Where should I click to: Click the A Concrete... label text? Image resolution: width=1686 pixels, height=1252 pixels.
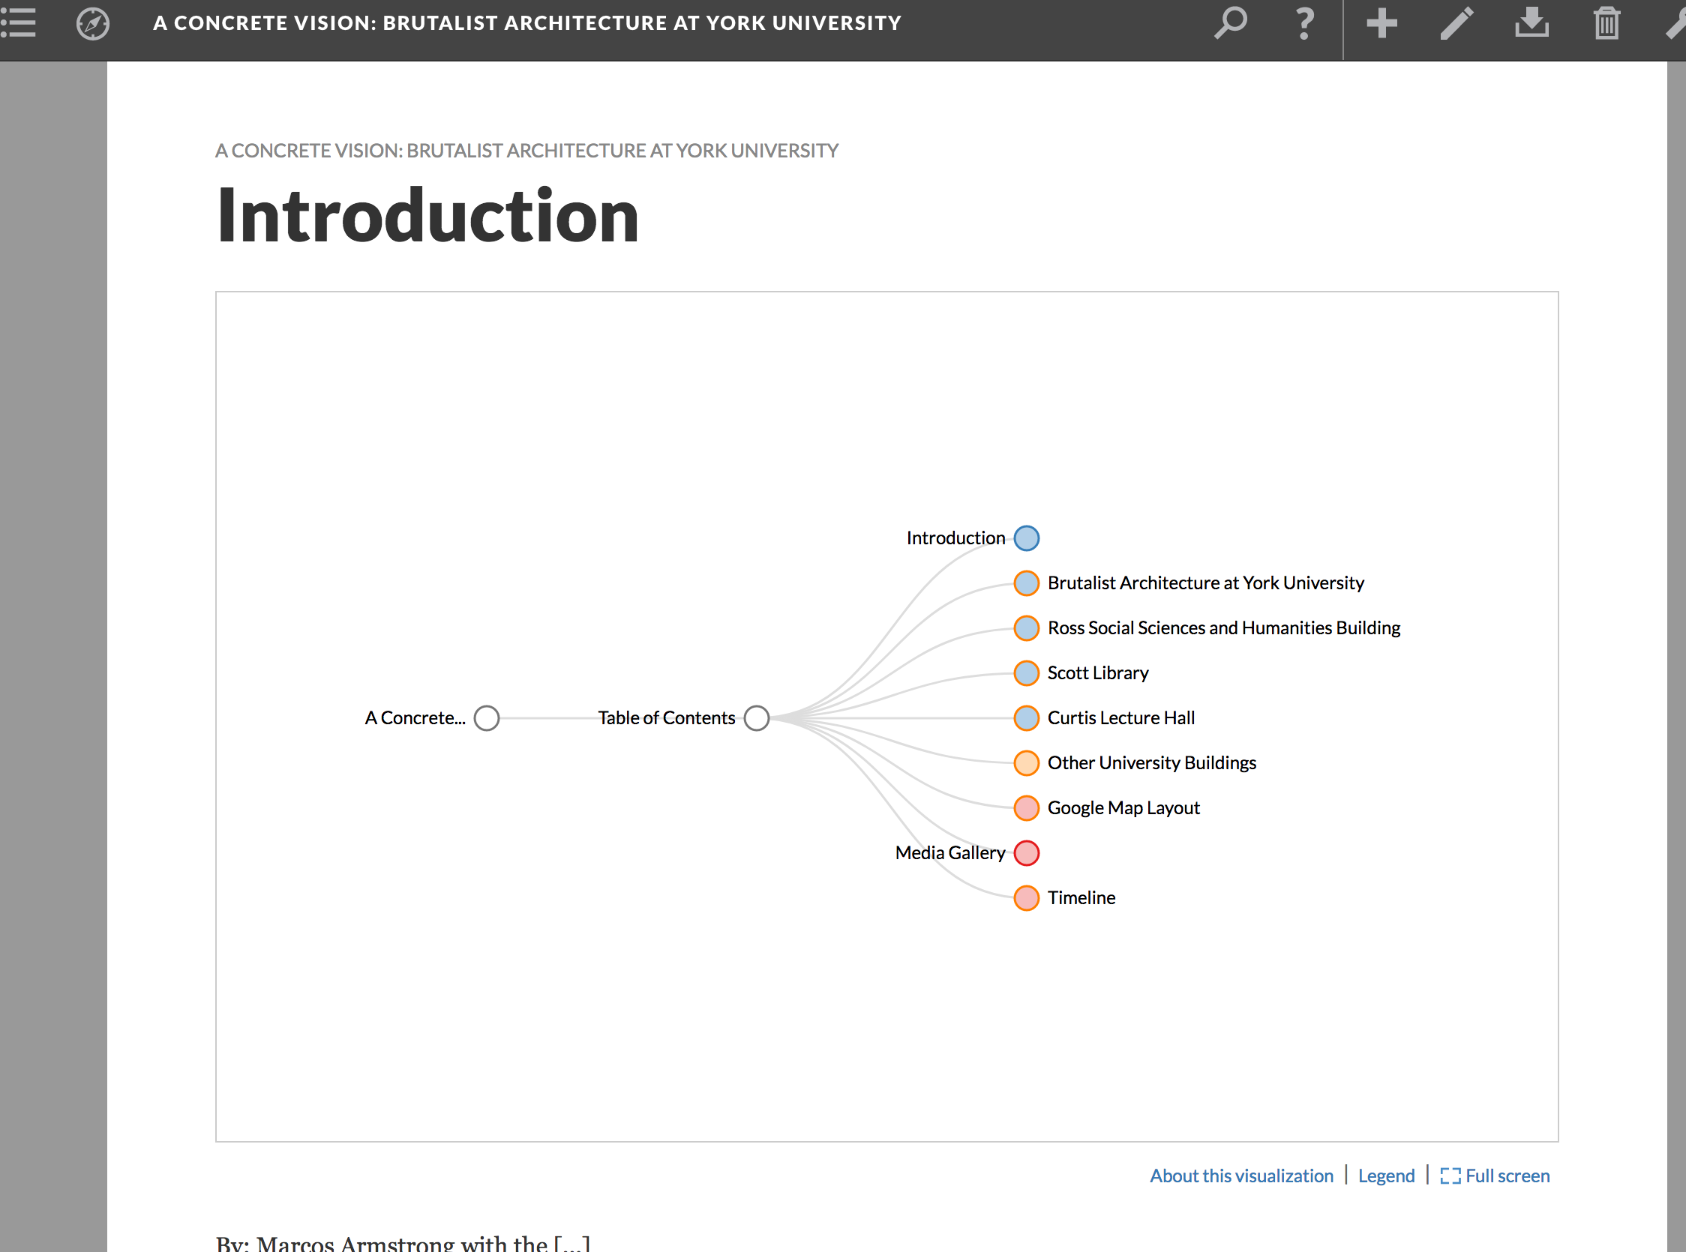[415, 717]
